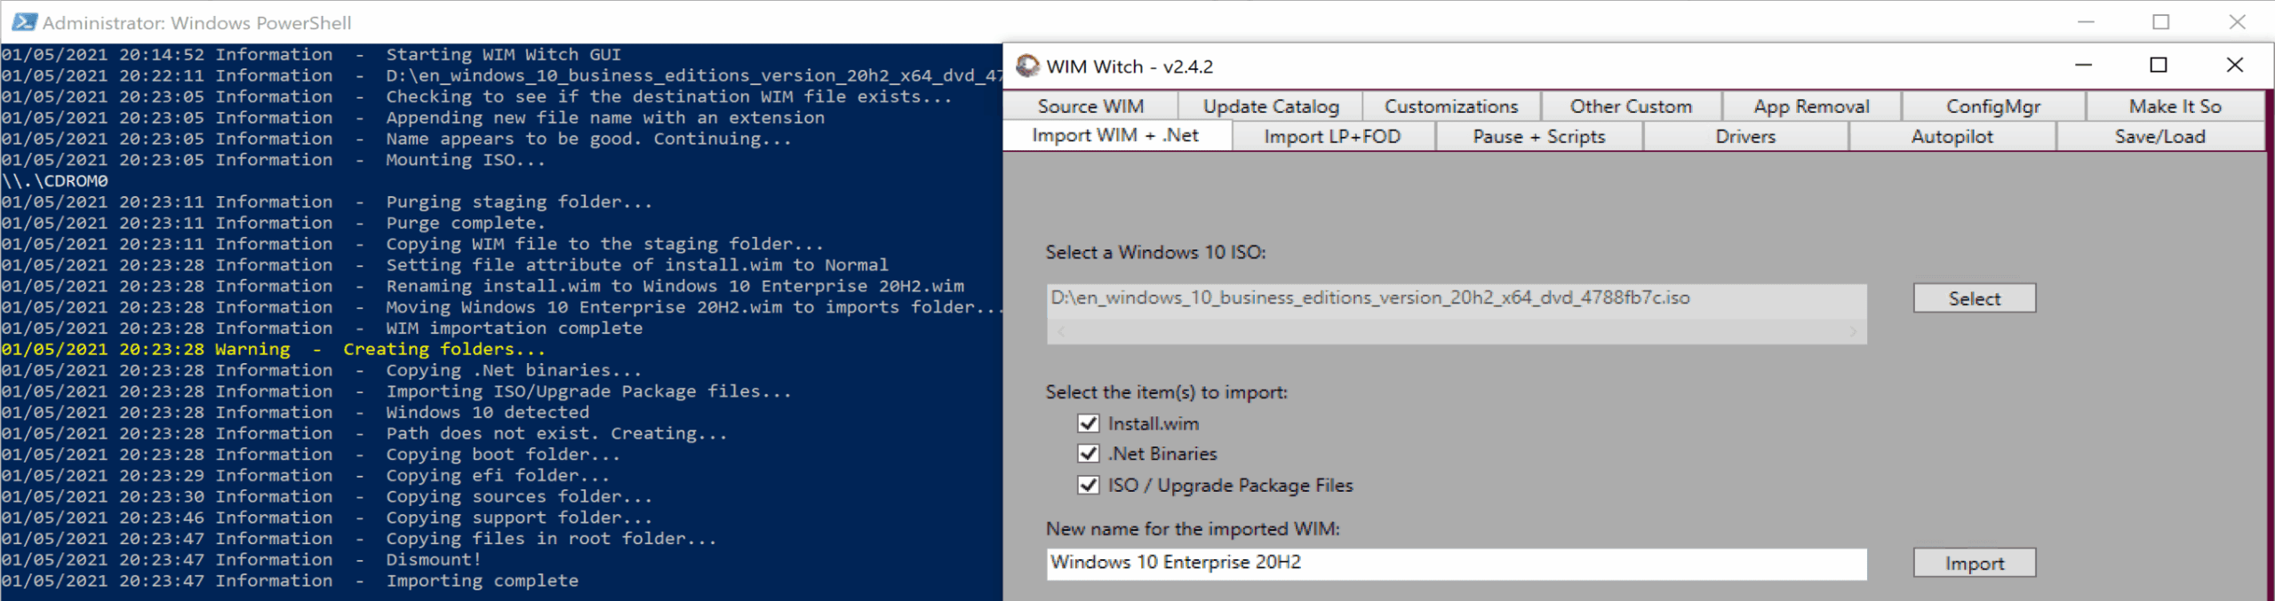Click the new WIM name field
The height and width of the screenshot is (601, 2275).
coord(1456,563)
